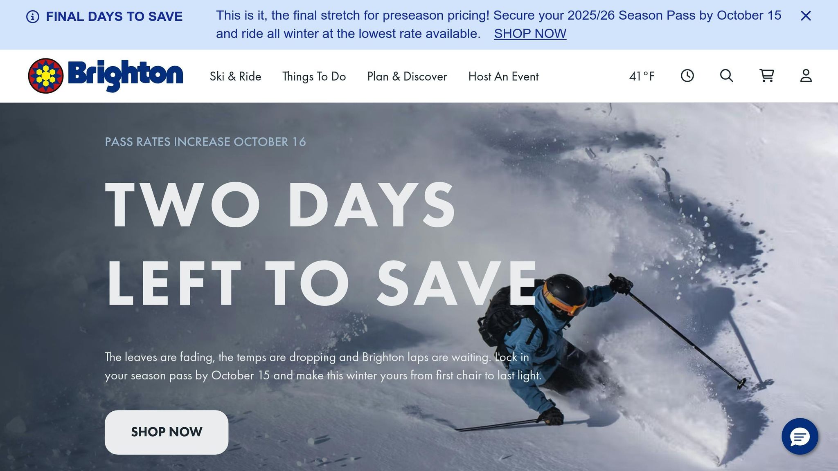Open site search with the magnifier icon

[726, 76]
